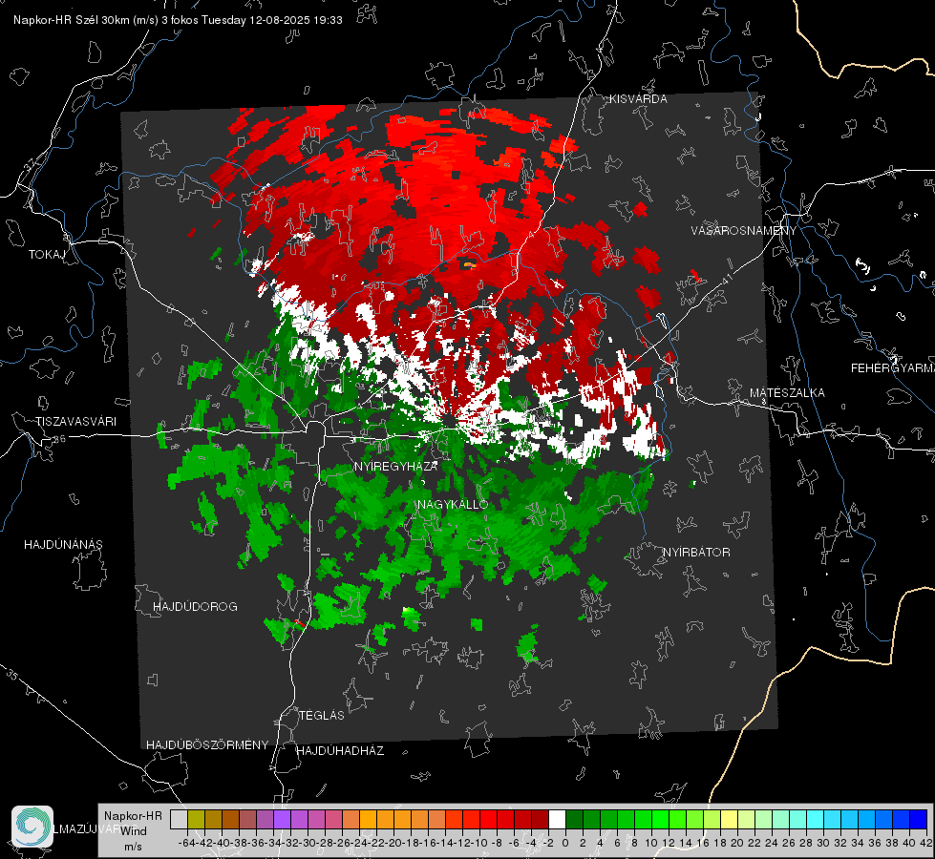Click the road number 41 label

point(726,280)
